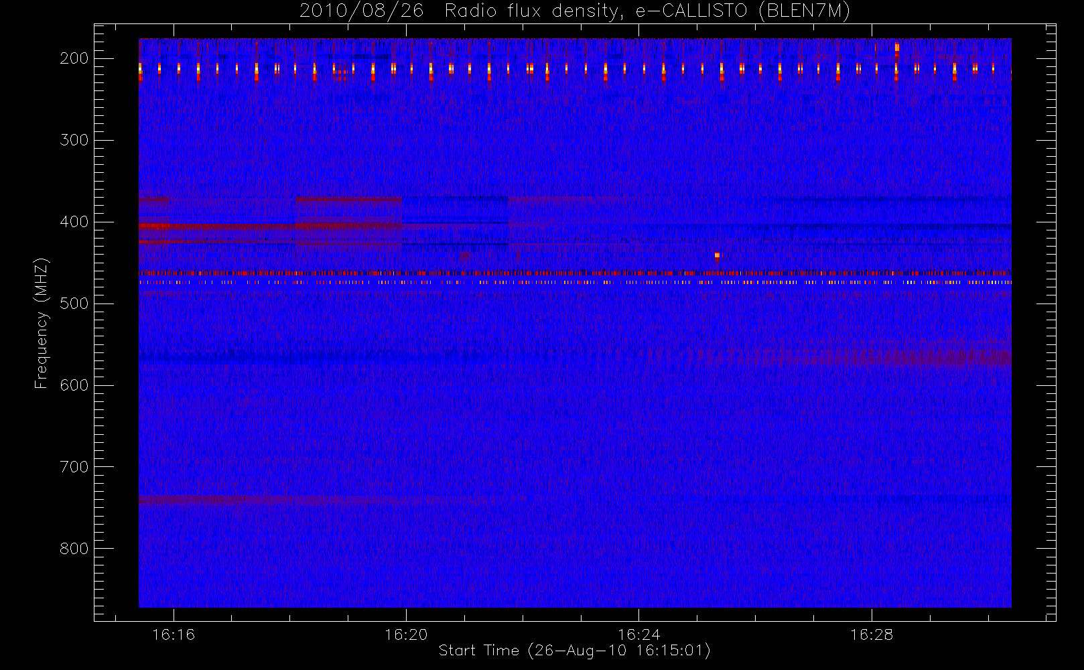Click the 700 frequency tick label
This screenshot has height=670, width=1084.
click(74, 467)
